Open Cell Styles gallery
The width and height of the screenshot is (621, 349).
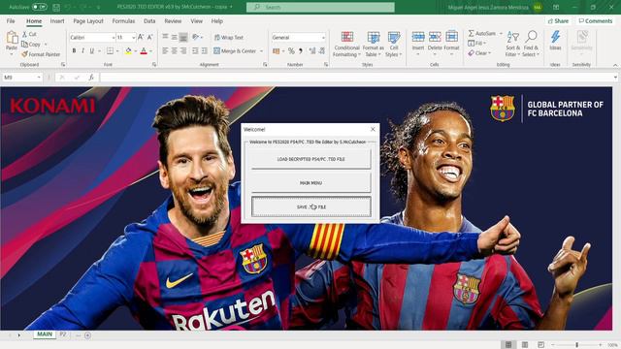click(x=394, y=44)
